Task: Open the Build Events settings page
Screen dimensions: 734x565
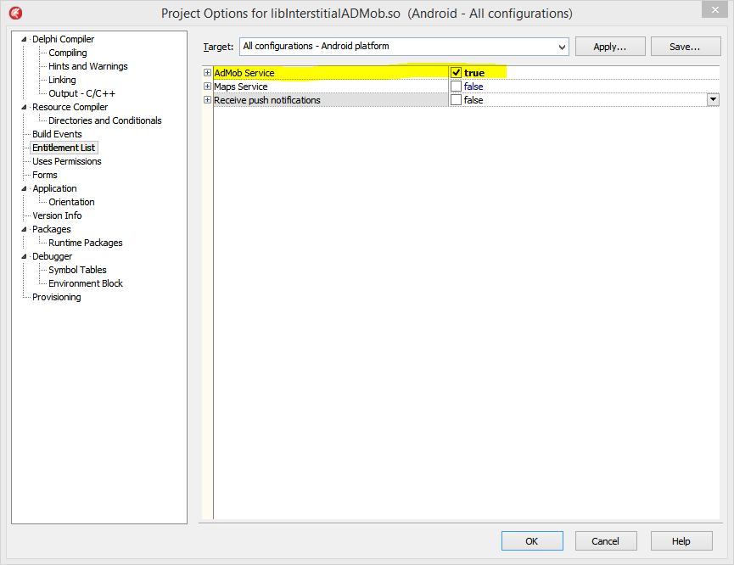Action: coord(56,133)
